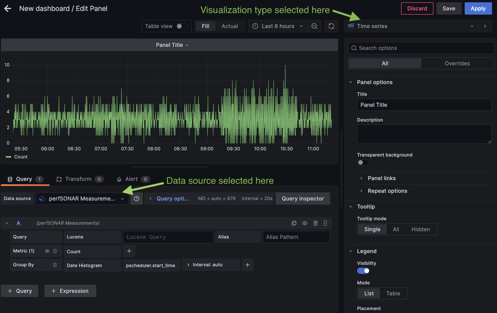Switch to the Alert tab
The image size is (497, 313).
(133, 179)
